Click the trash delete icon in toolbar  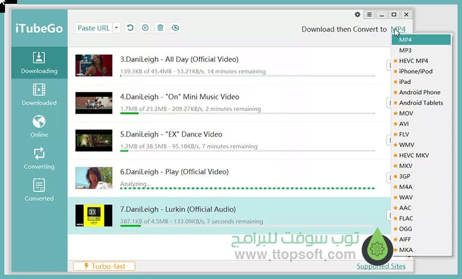pyautogui.click(x=160, y=28)
